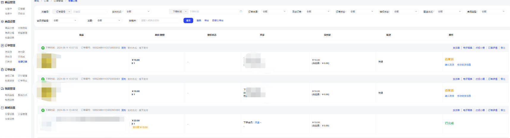Click the 商城设置 section icon
This screenshot has height=138, width=510.
point(2,108)
